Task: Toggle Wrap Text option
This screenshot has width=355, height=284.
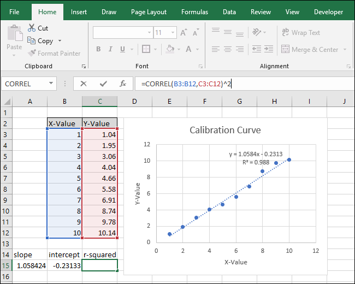Action: [x=299, y=33]
